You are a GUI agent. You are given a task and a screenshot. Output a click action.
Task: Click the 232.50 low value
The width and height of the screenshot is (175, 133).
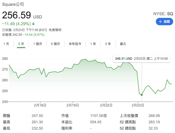click(x=37, y=128)
